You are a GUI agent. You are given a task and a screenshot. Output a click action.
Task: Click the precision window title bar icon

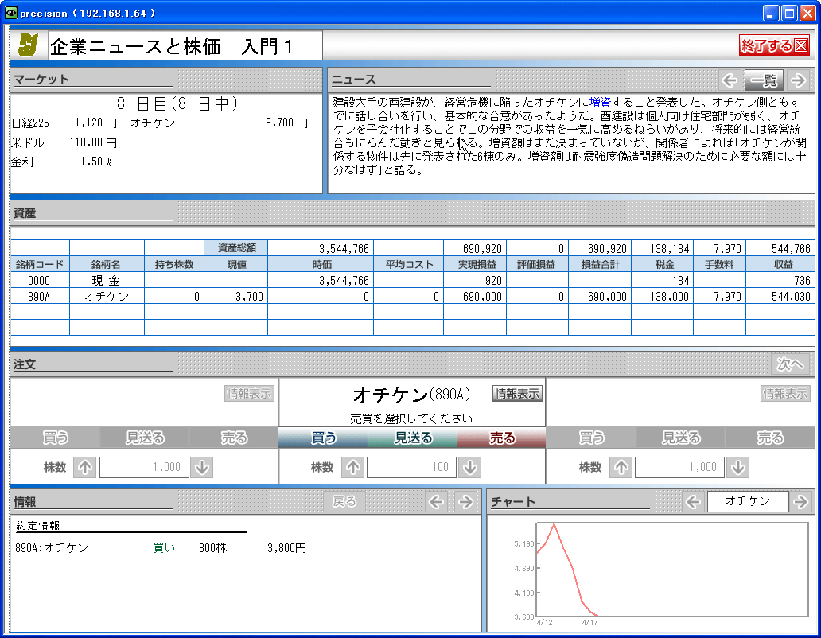click(x=10, y=13)
